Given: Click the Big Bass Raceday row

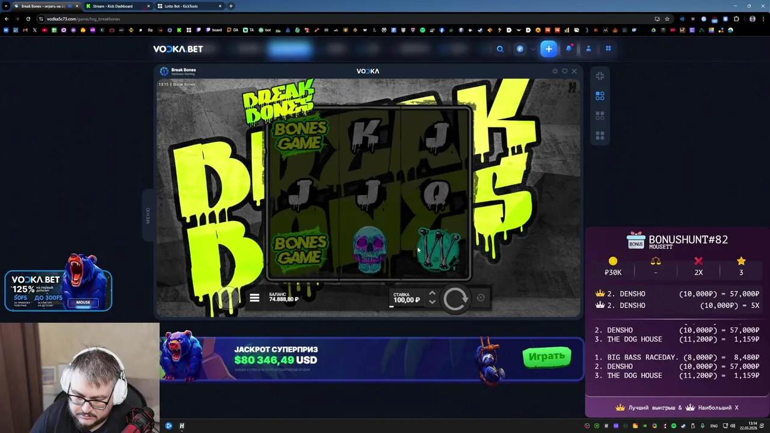Looking at the screenshot, I should 677,357.
